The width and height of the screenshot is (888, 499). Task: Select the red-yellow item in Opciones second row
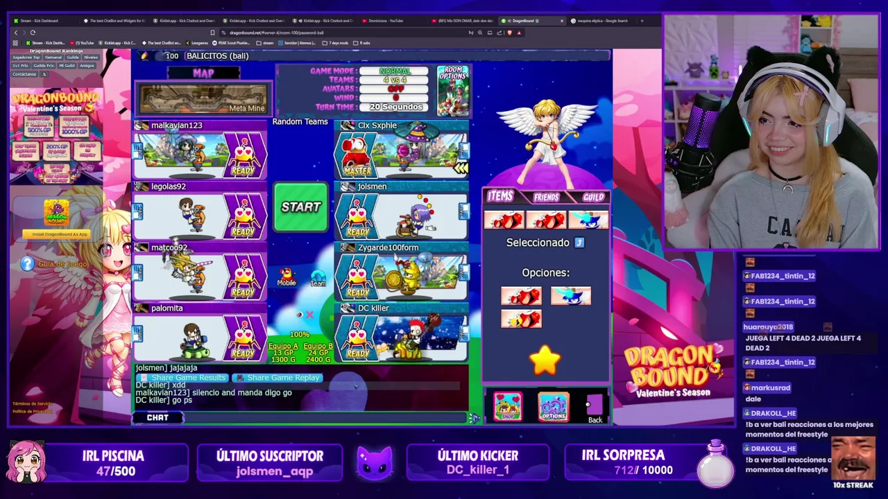tap(521, 319)
